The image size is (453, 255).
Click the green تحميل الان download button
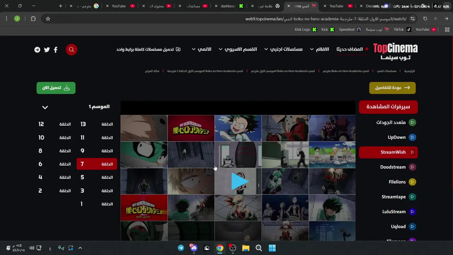tap(56, 88)
